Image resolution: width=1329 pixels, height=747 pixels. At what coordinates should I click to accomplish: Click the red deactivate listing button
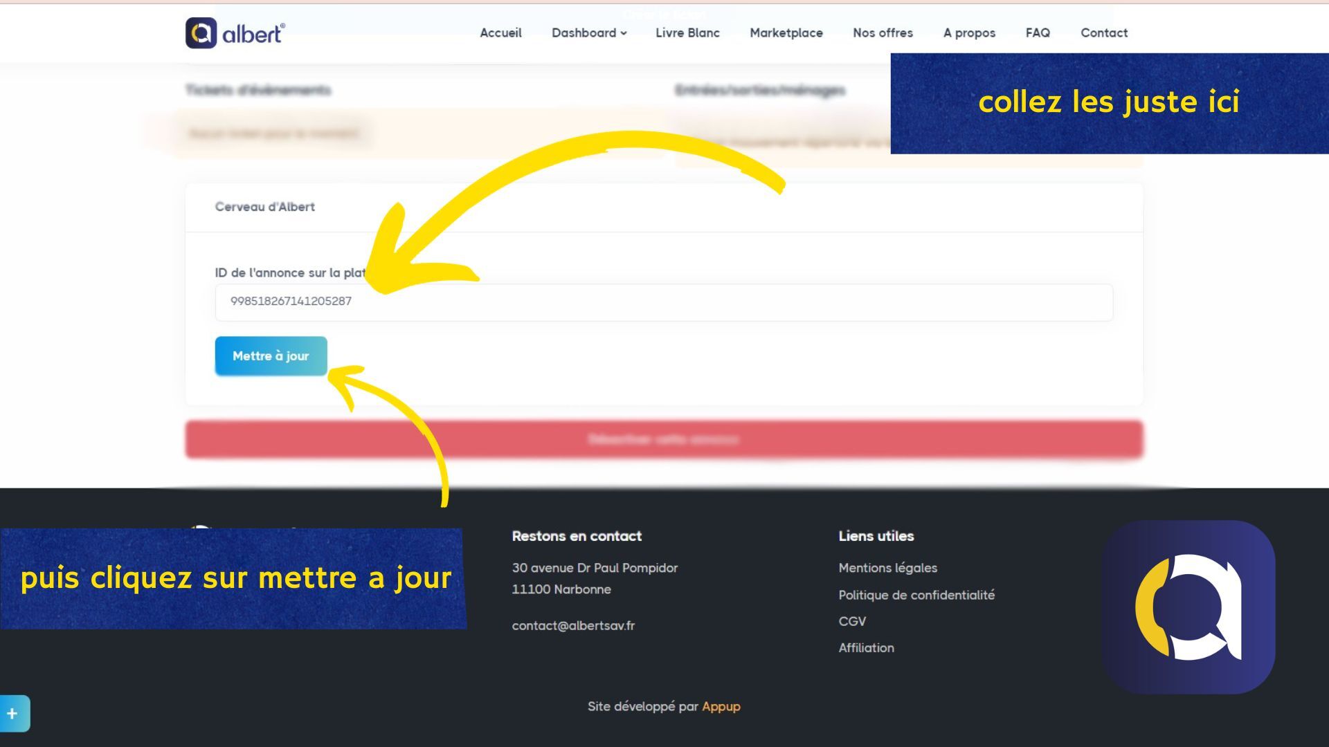tap(663, 439)
